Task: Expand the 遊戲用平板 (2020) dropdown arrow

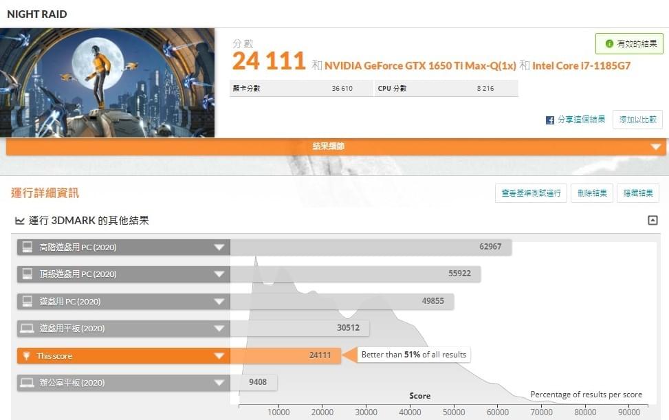Action: [219, 329]
